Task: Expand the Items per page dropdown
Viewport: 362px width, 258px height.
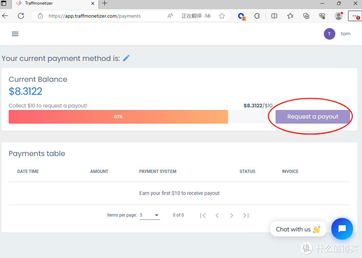Action: 150,215
